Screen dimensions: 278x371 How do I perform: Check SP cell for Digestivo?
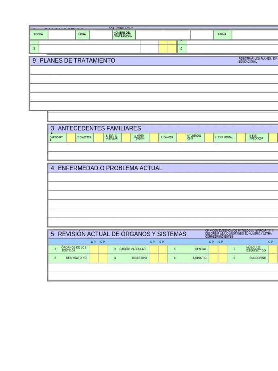[x=163, y=258]
